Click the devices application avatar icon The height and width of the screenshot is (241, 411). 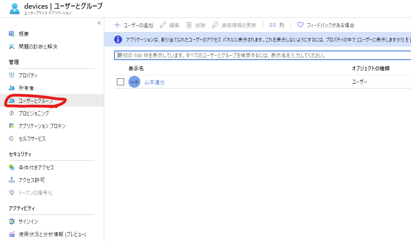(15, 9)
